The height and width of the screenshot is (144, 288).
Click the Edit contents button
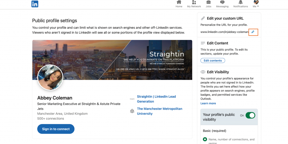click(213, 61)
